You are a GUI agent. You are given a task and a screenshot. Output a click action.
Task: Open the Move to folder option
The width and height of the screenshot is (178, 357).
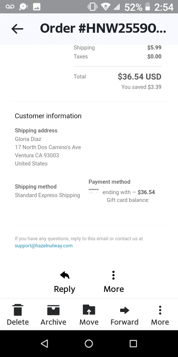coord(89,315)
